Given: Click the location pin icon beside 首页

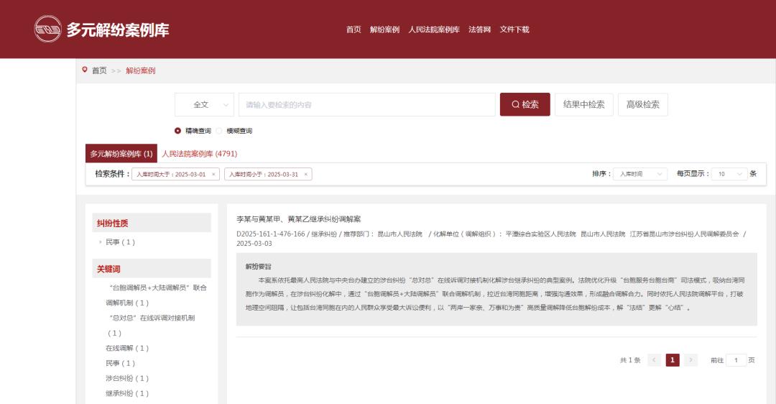Looking at the screenshot, I should tap(85, 70).
